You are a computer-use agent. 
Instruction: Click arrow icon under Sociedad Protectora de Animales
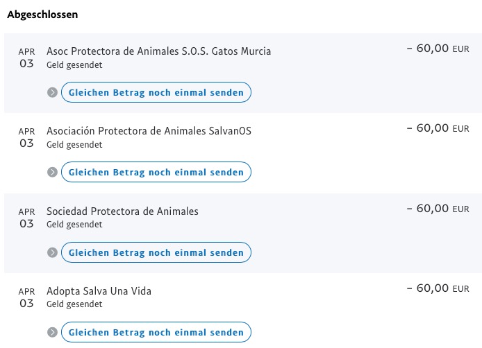(52, 252)
